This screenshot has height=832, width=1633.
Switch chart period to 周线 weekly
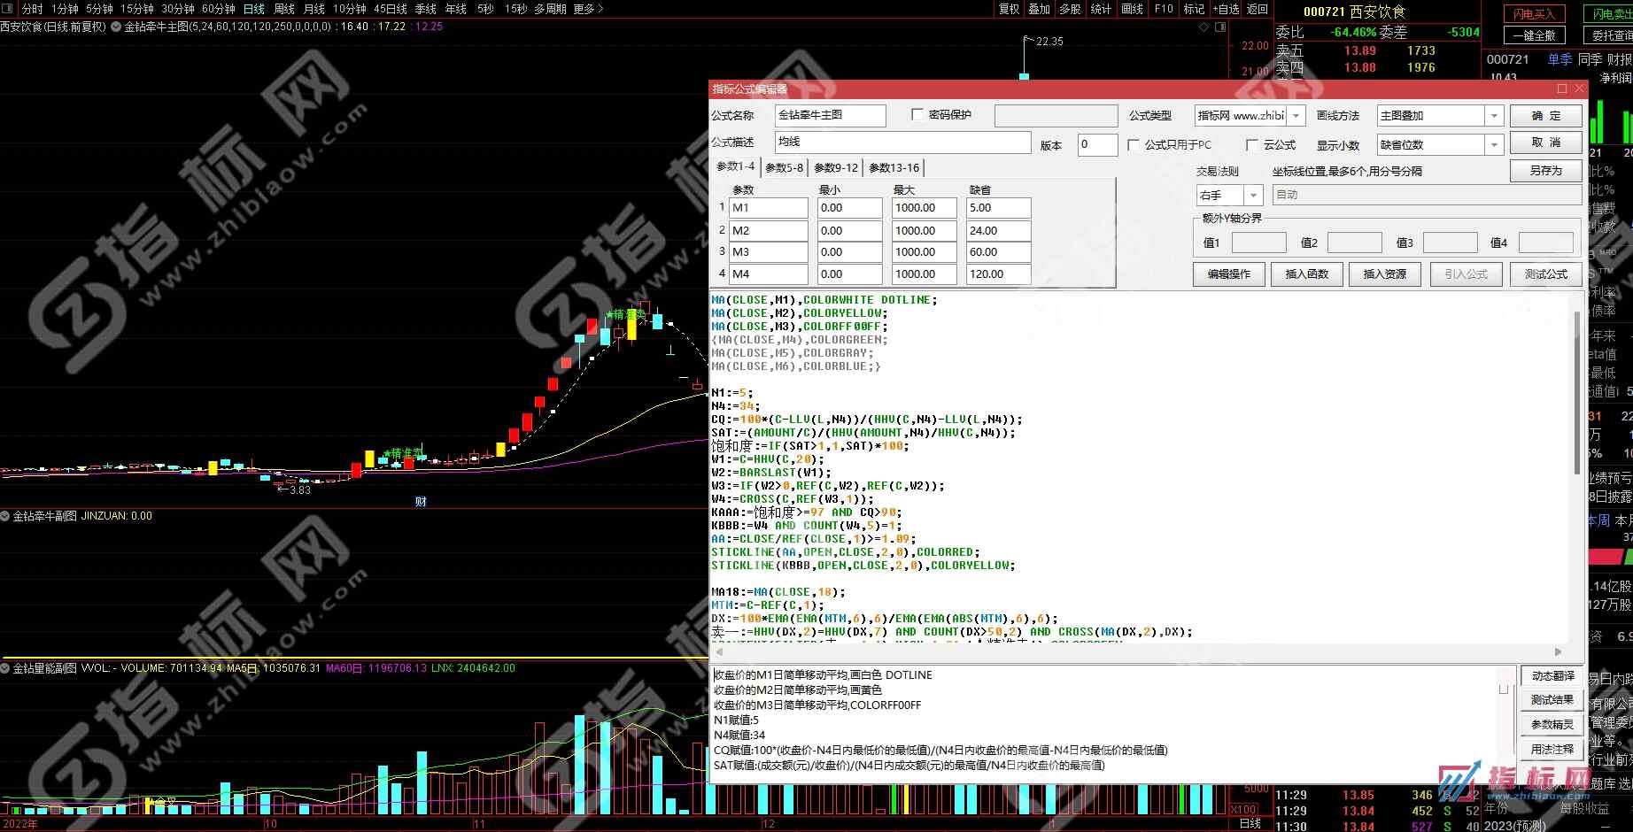point(283,9)
